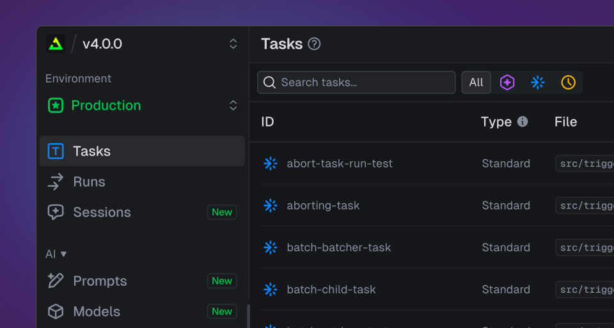
Task: Click the task icon for aborting-task
Action: pos(270,205)
